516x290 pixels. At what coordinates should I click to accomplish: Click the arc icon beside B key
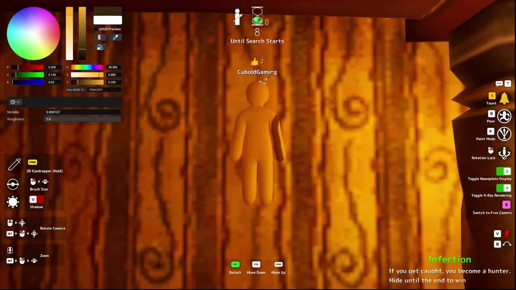click(507, 244)
